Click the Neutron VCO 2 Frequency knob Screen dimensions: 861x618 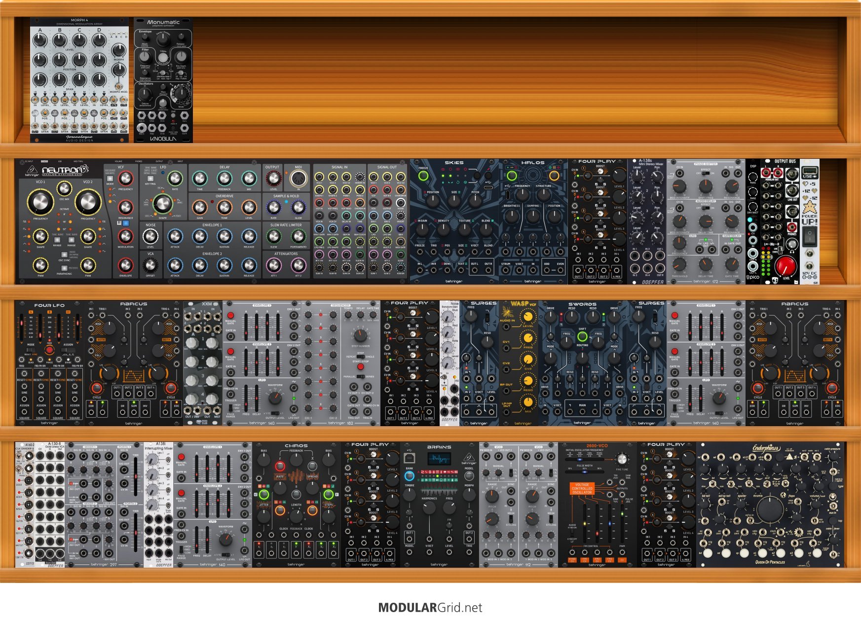click(88, 202)
